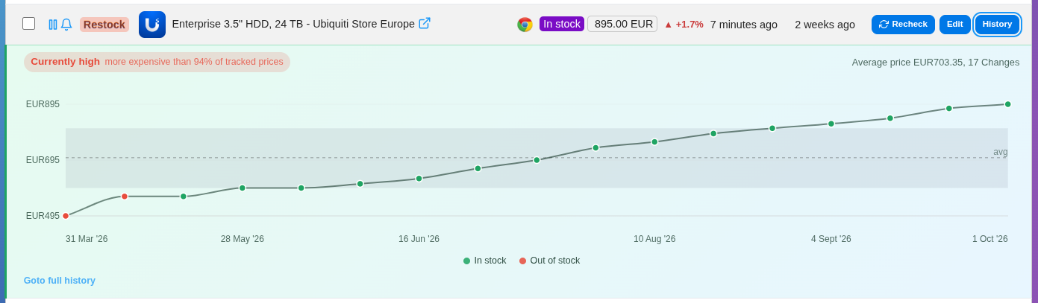
Task: Recheck the watch now
Action: 903,25
